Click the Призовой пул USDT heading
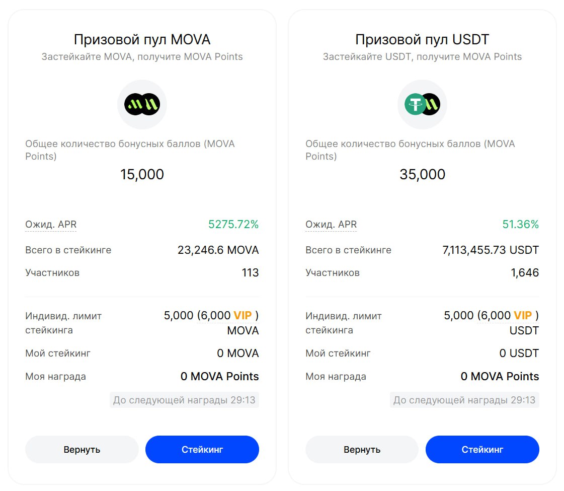Image resolution: width=564 pixels, height=491 pixels. 422,40
